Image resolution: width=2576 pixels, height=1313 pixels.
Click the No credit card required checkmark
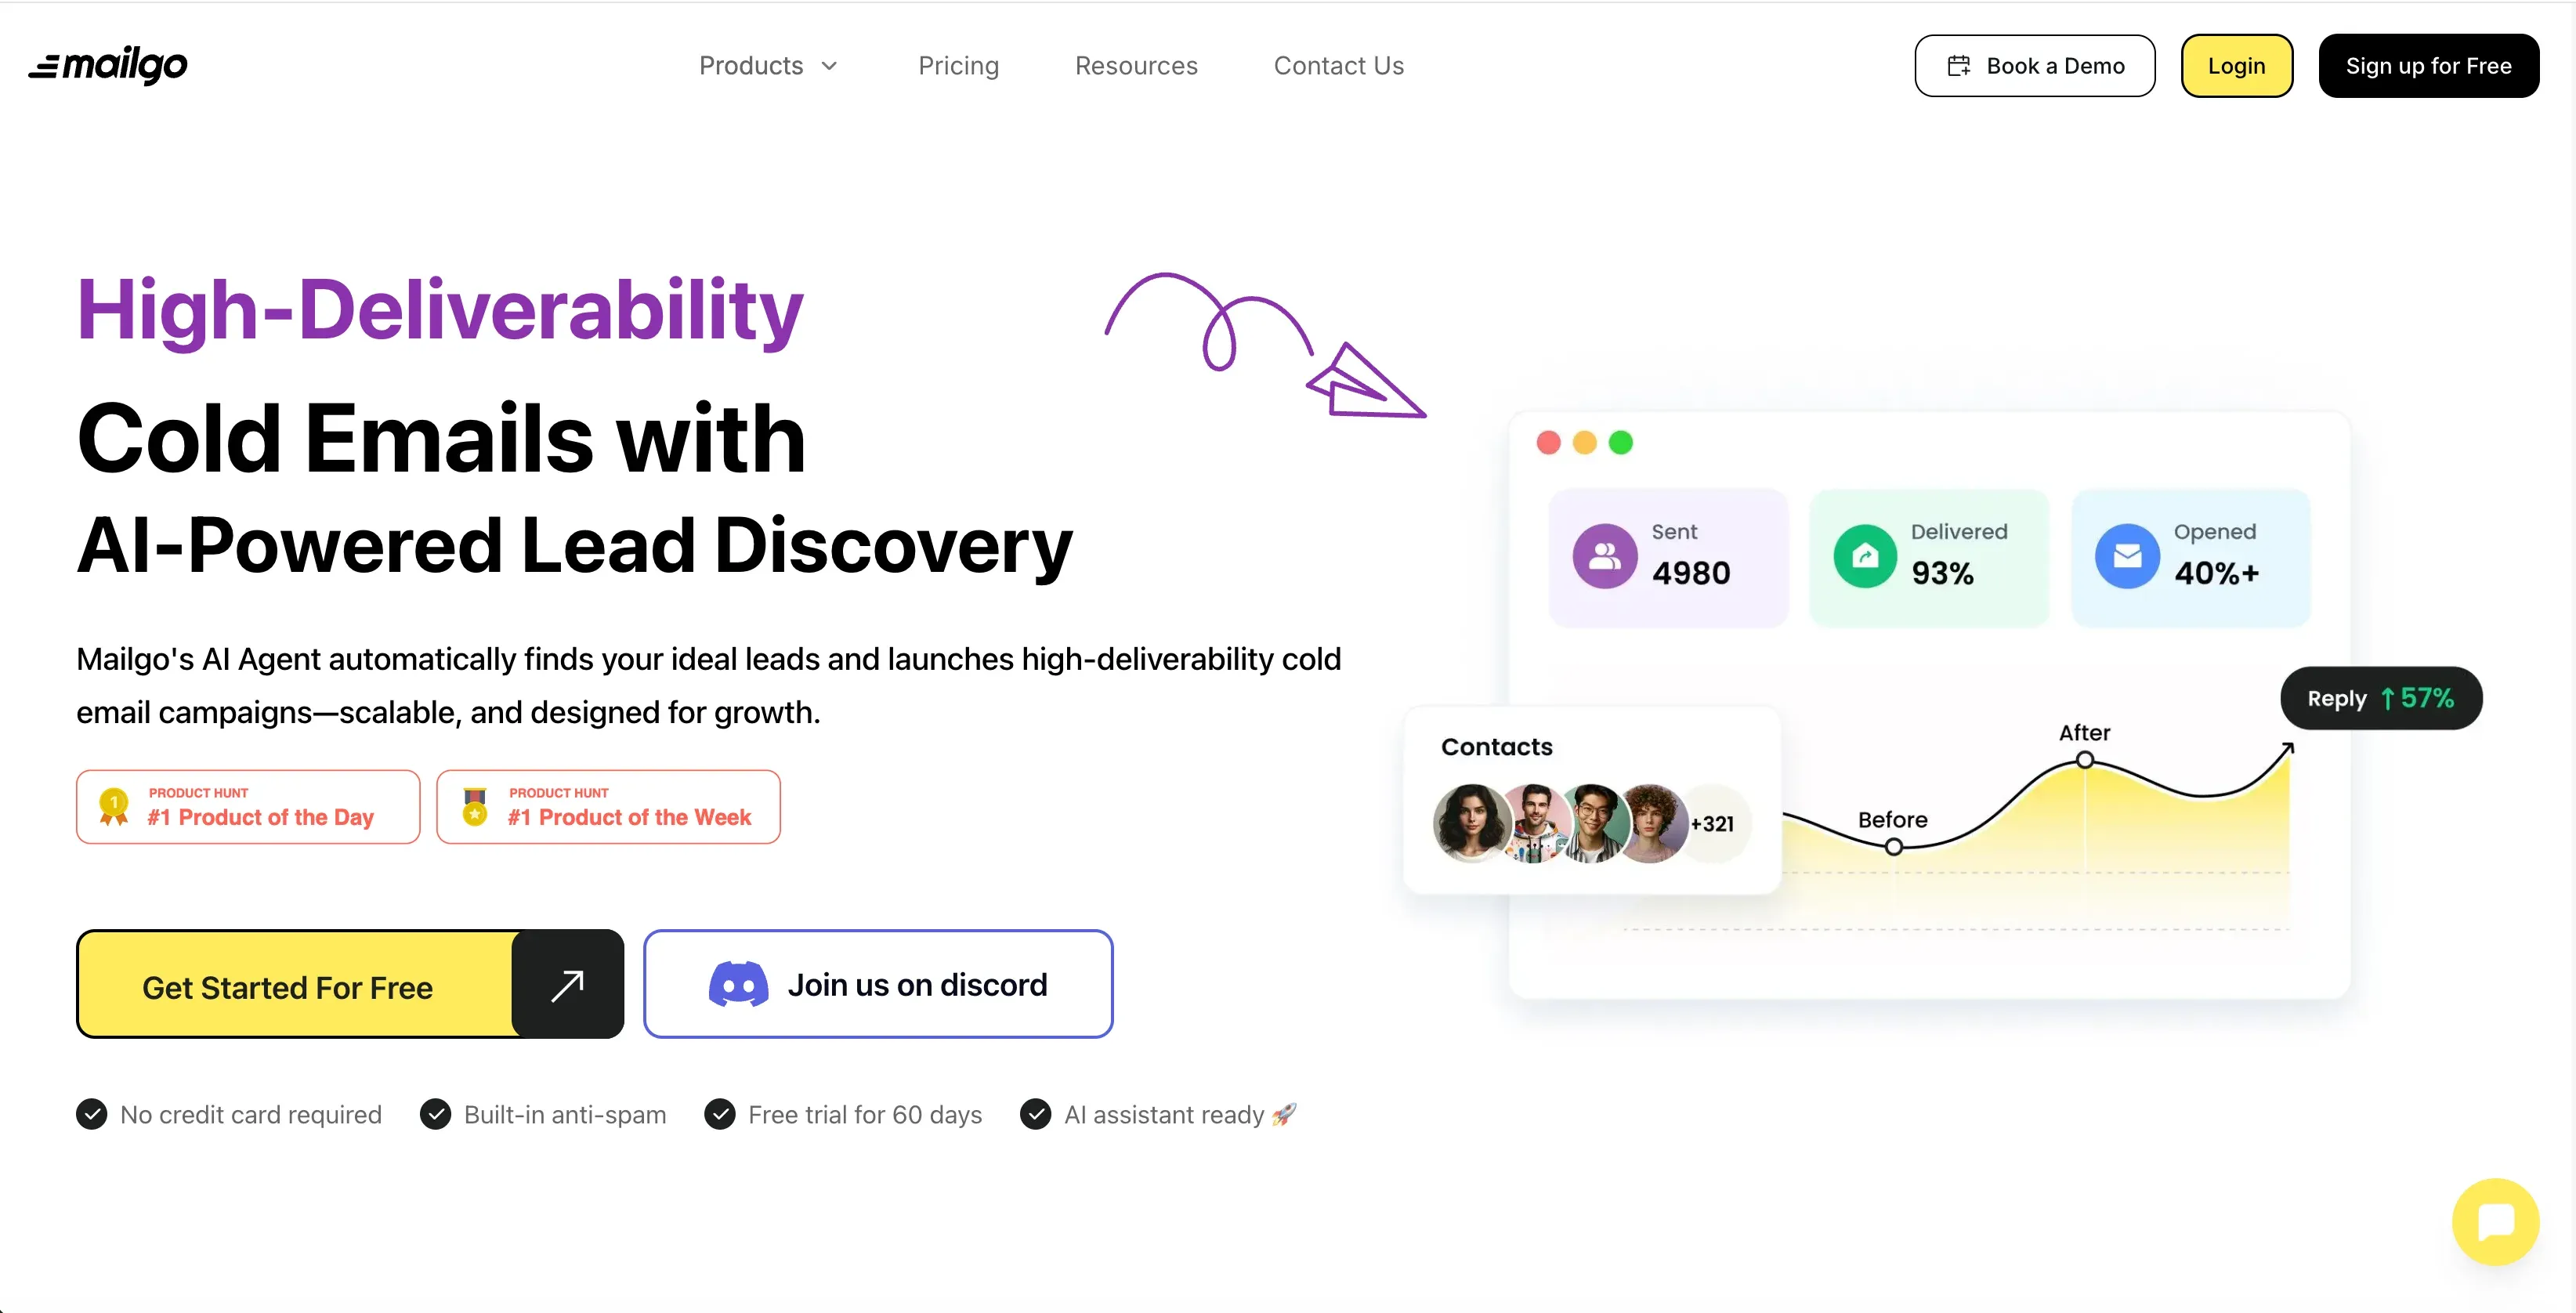point(92,1114)
